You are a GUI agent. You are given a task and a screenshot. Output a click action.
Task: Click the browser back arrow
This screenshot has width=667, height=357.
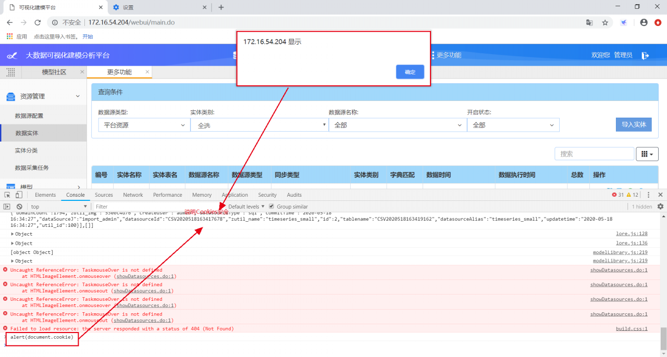(9, 22)
